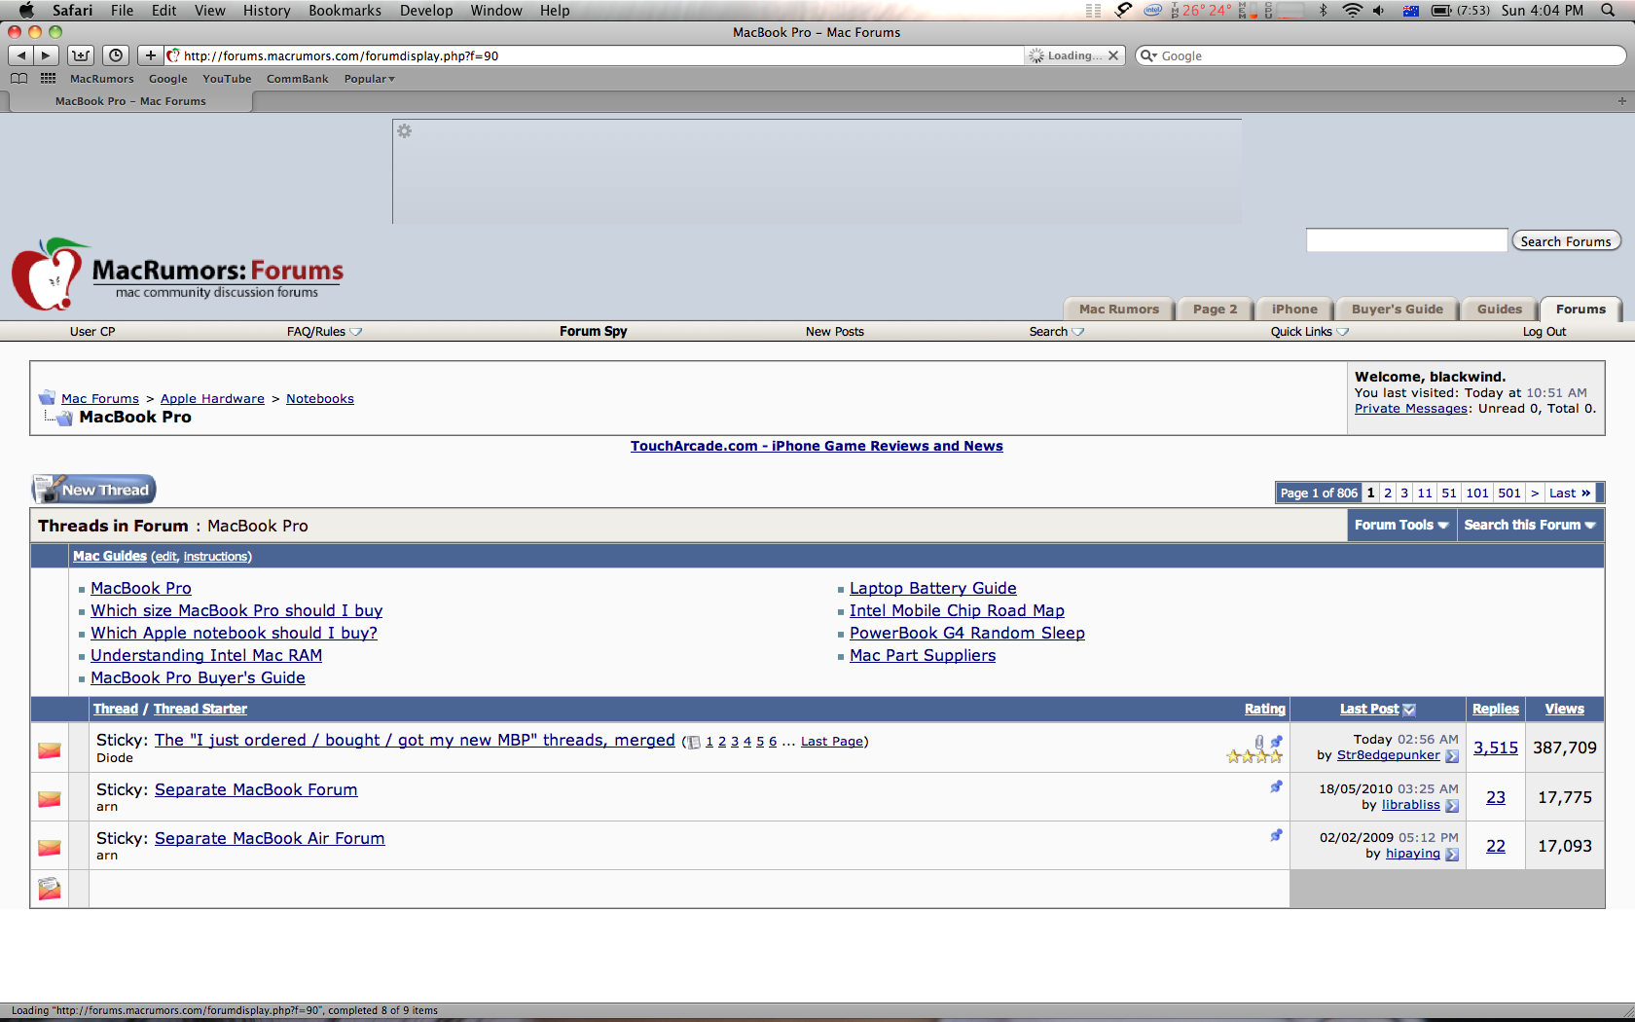The height and width of the screenshot is (1022, 1635).
Task: Click the gear icon in ad banner
Action: coord(405,131)
